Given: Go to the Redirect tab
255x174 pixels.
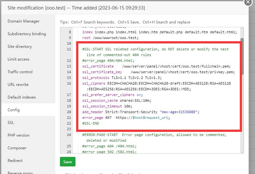Looking at the screenshot, I should coord(15,161).
